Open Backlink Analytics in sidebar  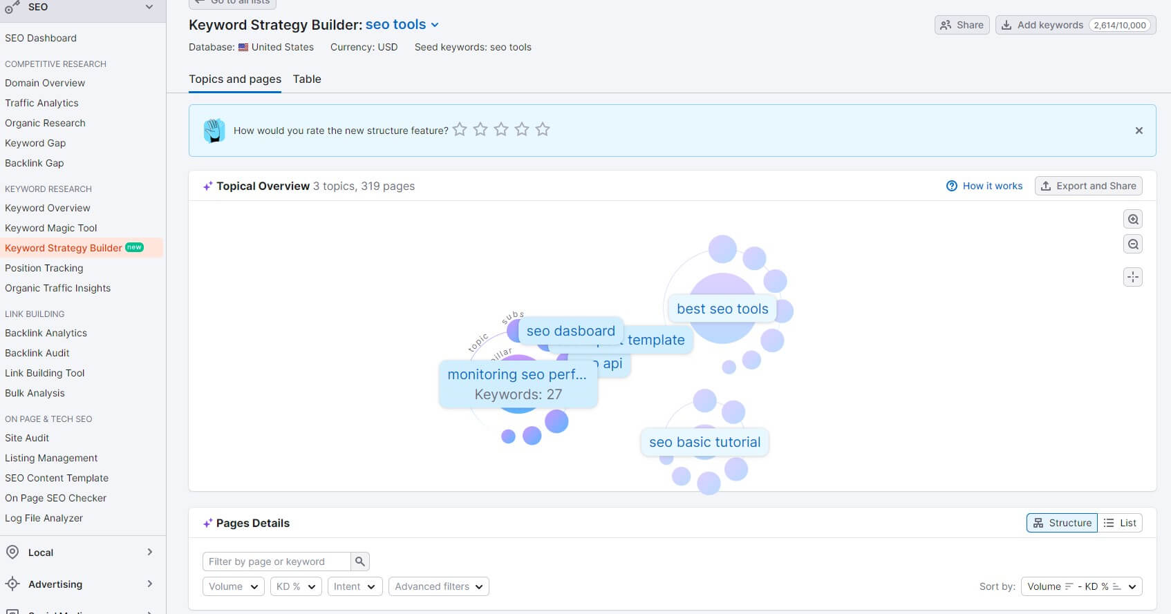pos(46,333)
